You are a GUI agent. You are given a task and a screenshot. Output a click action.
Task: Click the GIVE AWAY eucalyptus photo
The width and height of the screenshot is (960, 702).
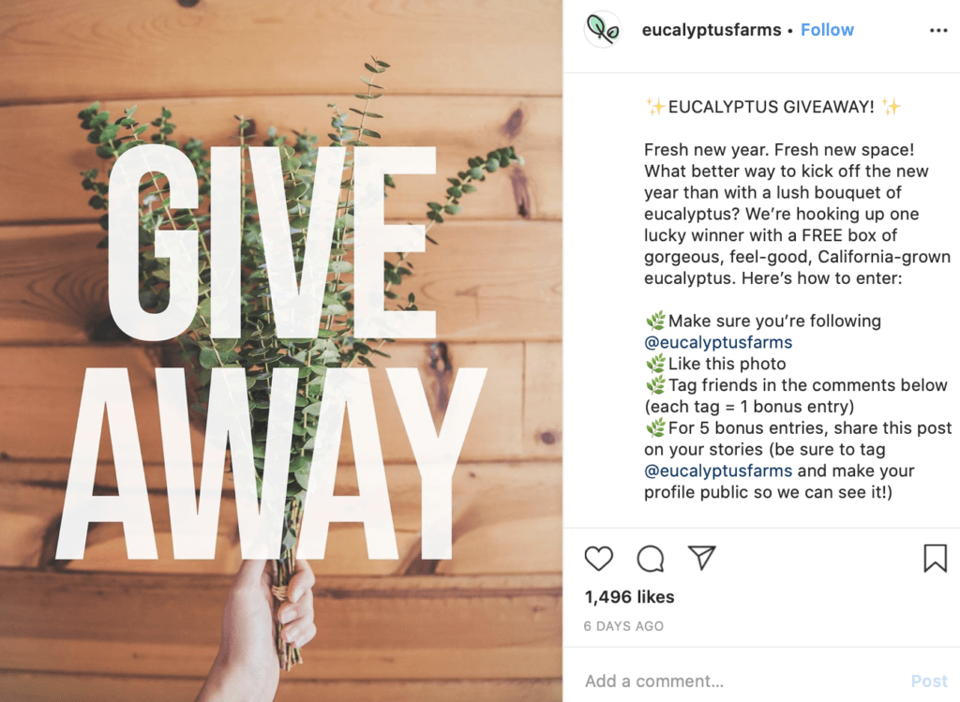(281, 351)
